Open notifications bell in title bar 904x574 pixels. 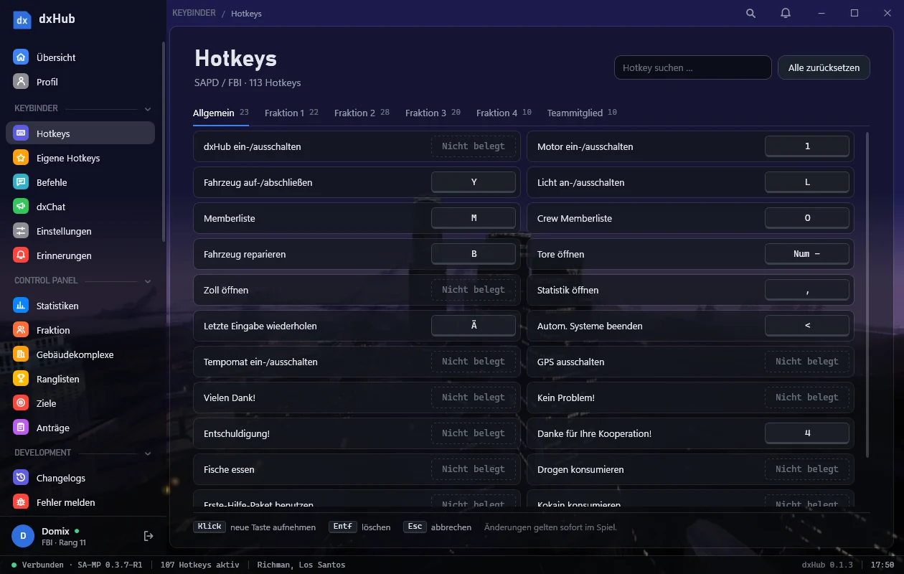click(x=786, y=13)
